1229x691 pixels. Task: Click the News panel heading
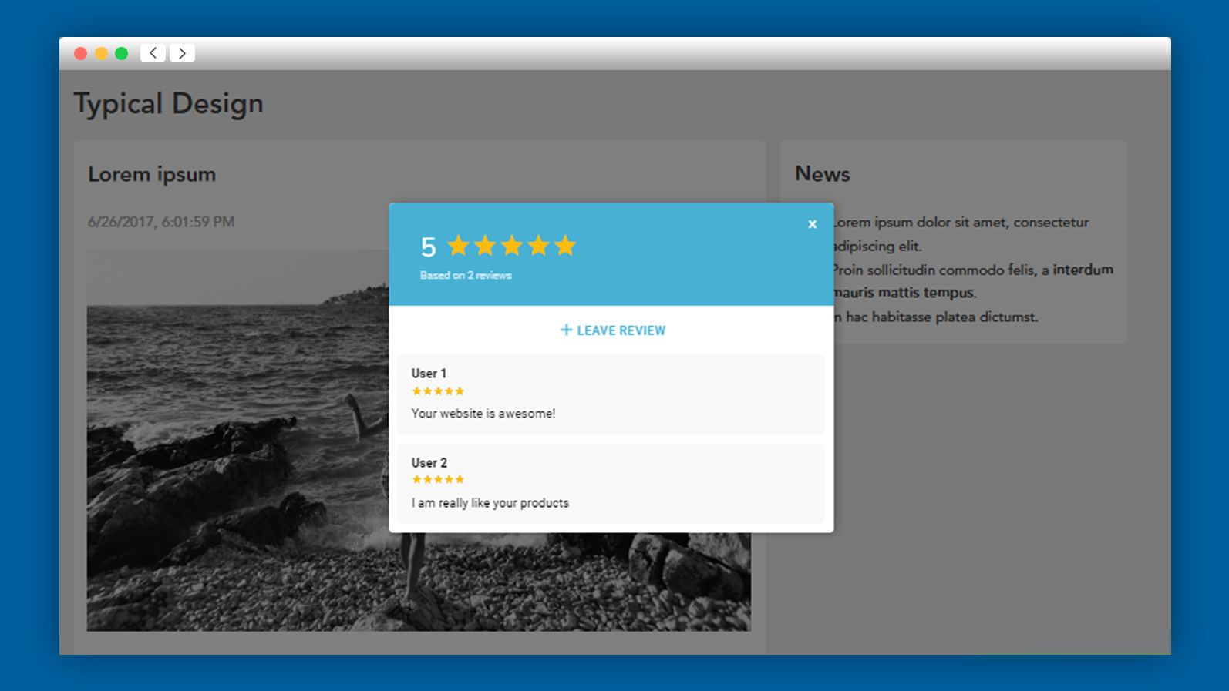822,174
